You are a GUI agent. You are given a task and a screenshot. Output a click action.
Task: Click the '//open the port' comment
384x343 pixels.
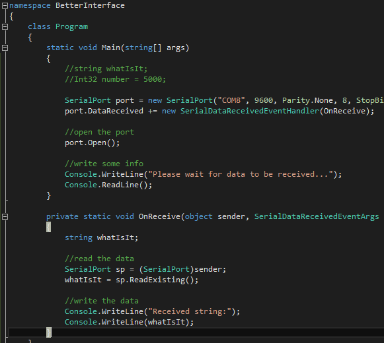pos(99,132)
